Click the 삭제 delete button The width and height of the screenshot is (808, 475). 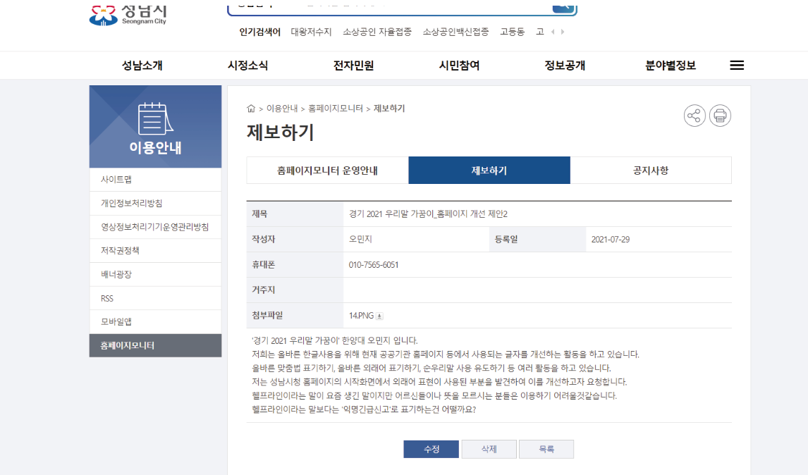[489, 449]
